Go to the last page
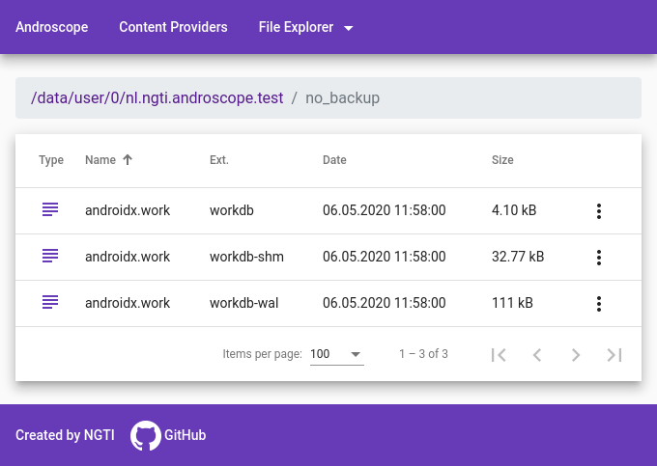Screen dimensions: 657x466 click(x=614, y=355)
